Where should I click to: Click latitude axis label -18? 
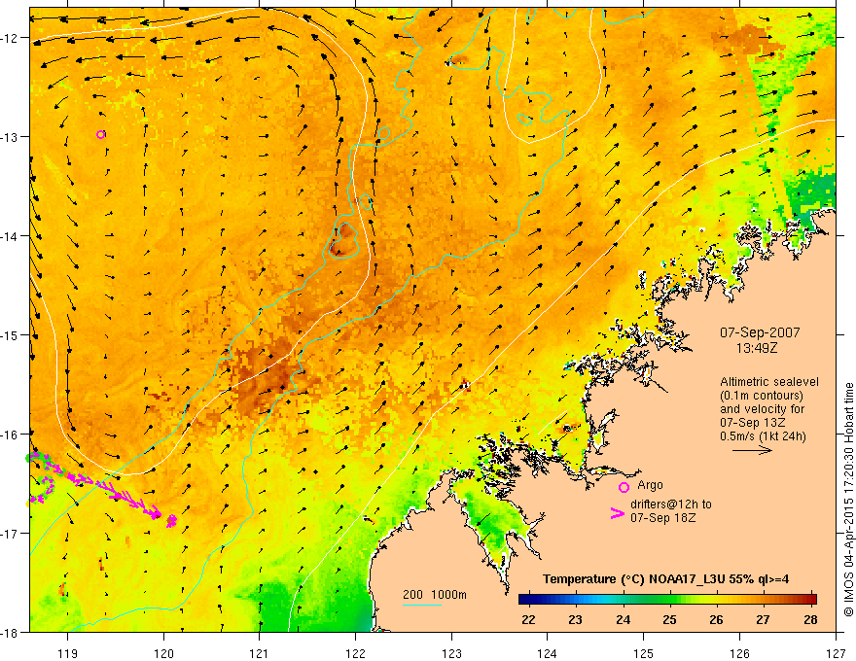point(11,632)
